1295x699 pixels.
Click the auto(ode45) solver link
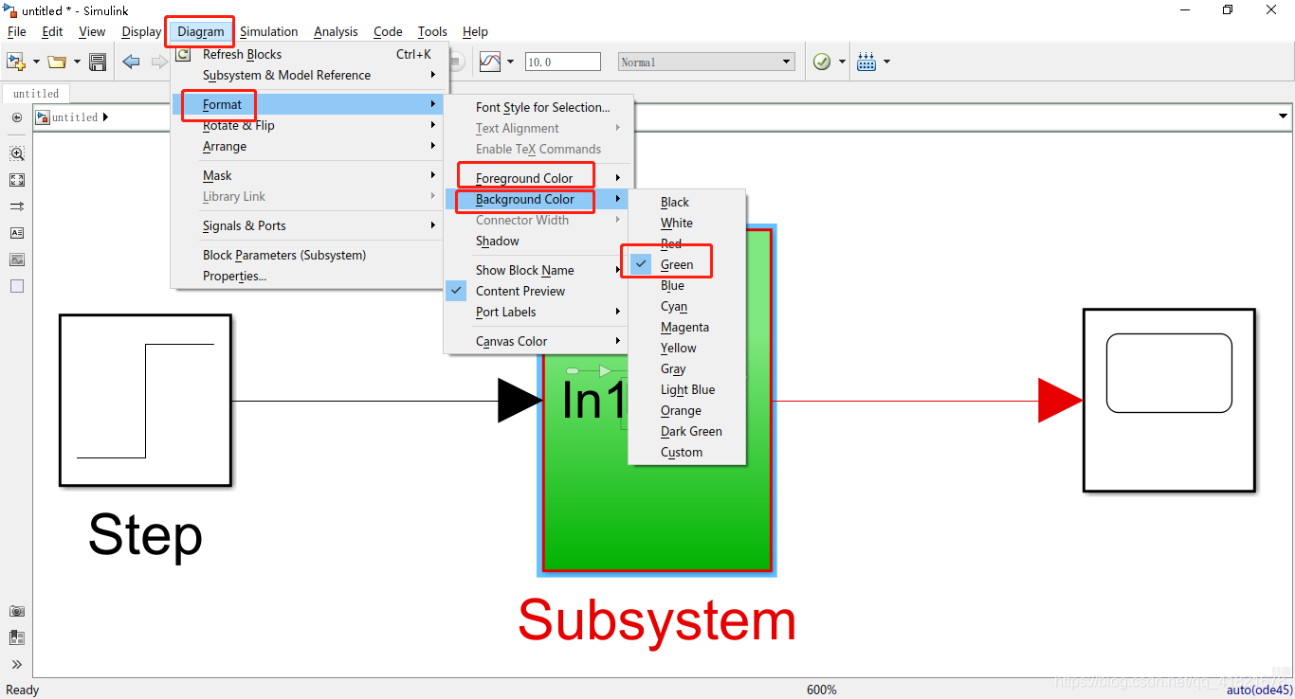(1259, 690)
